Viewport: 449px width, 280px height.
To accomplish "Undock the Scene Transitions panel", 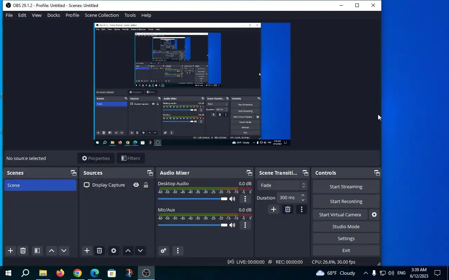I will [306, 173].
